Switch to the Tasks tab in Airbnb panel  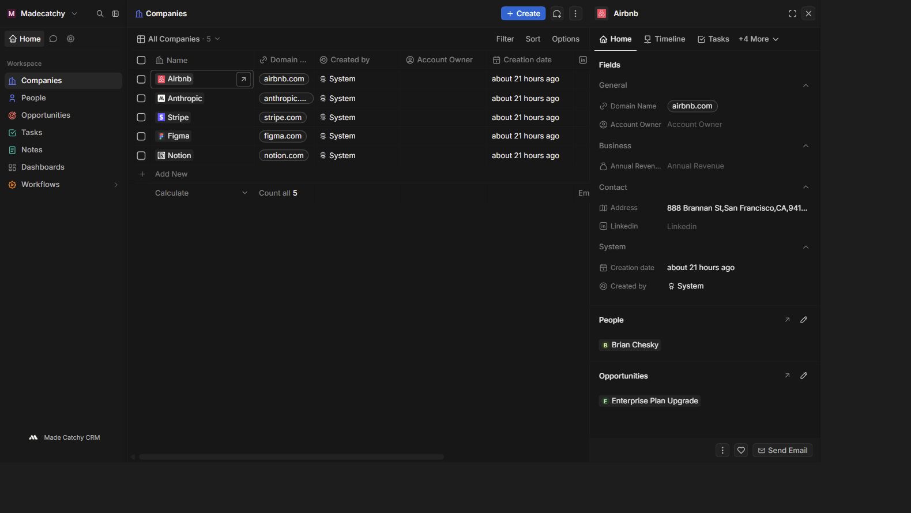[x=713, y=39]
